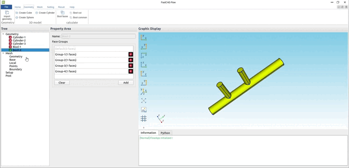Click the Bool common operation
Screen dimensions: 349x168
point(78,18)
